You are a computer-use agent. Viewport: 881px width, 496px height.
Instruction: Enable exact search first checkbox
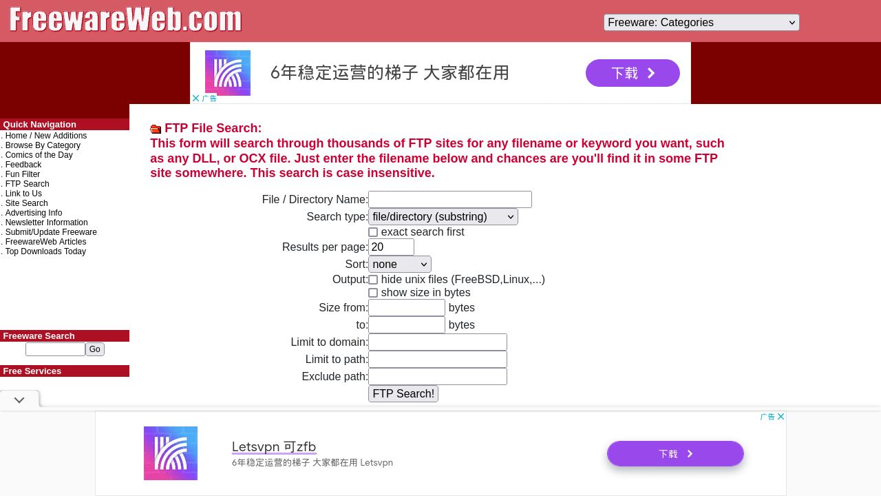point(373,232)
